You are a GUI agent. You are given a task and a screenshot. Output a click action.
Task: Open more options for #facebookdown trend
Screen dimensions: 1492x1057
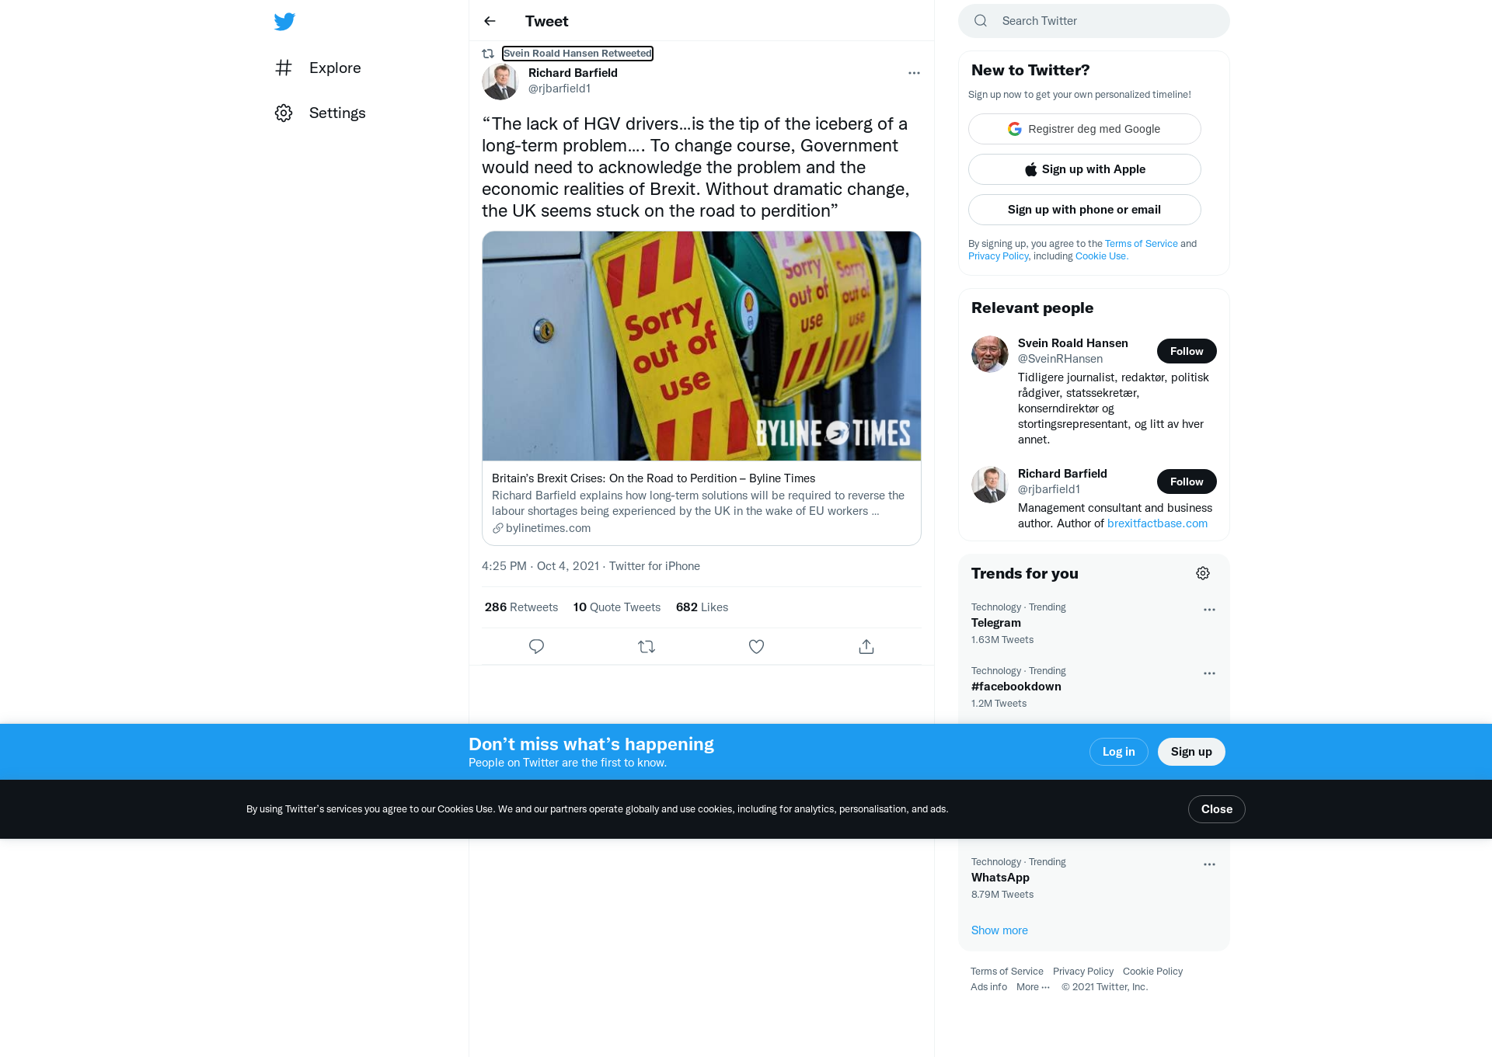coord(1209,673)
